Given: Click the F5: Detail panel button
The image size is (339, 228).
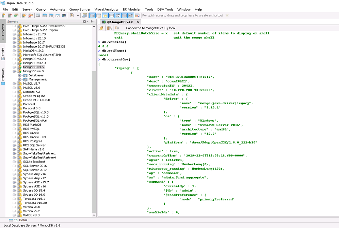Looking at the screenshot, I should click(x=18, y=220).
